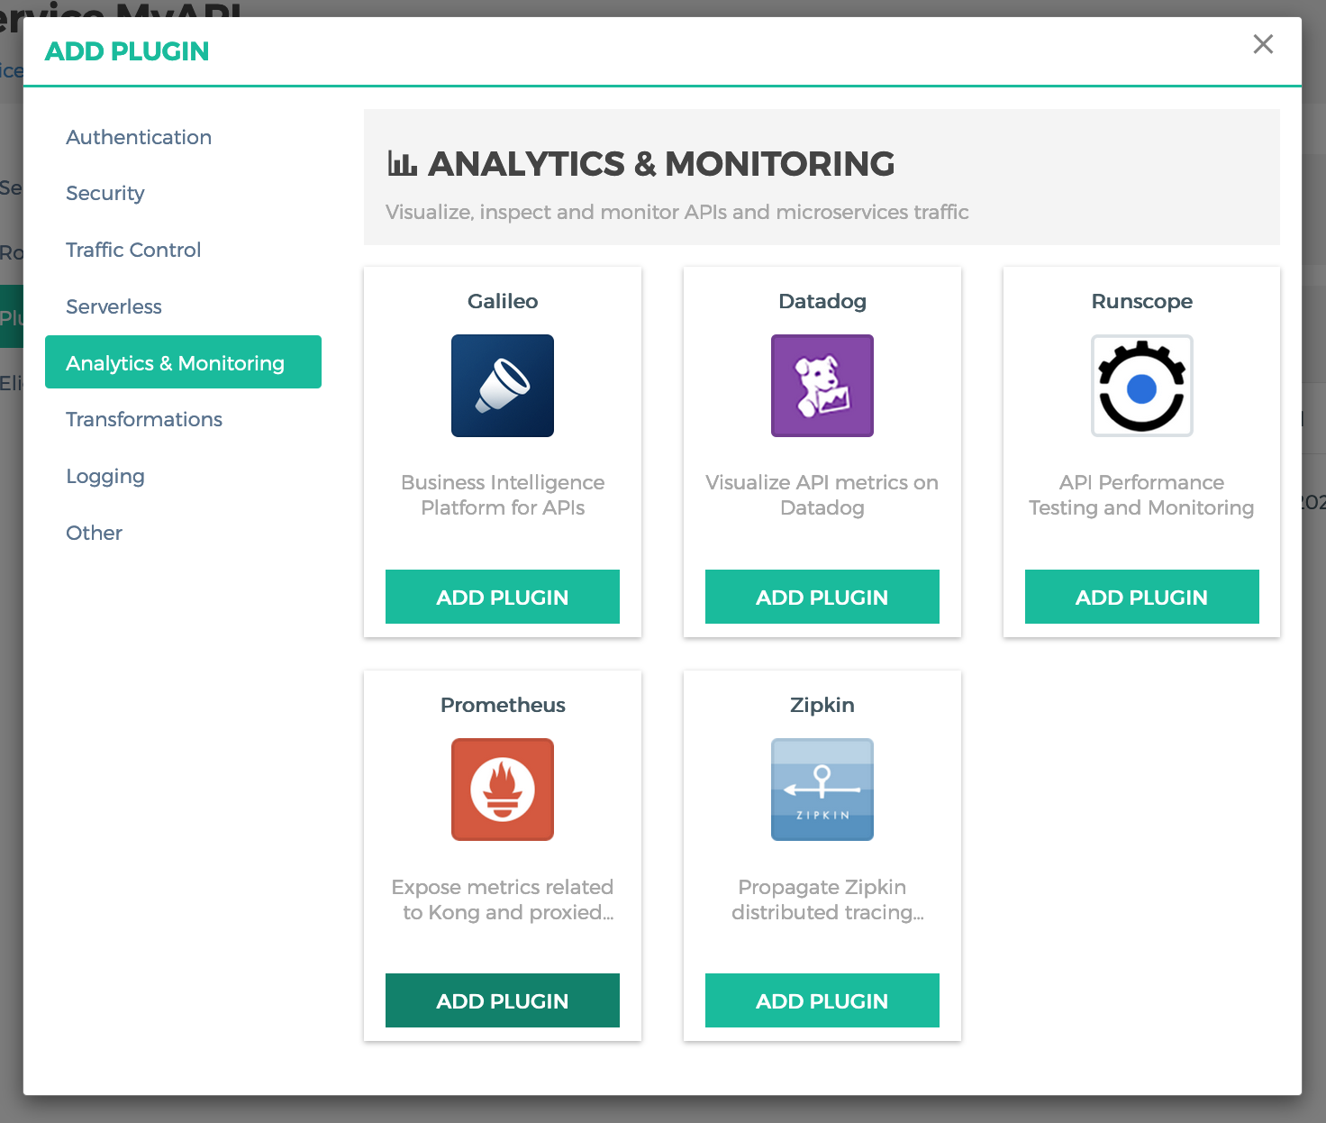Click the bar chart icon beside Analytics heading

(x=402, y=163)
